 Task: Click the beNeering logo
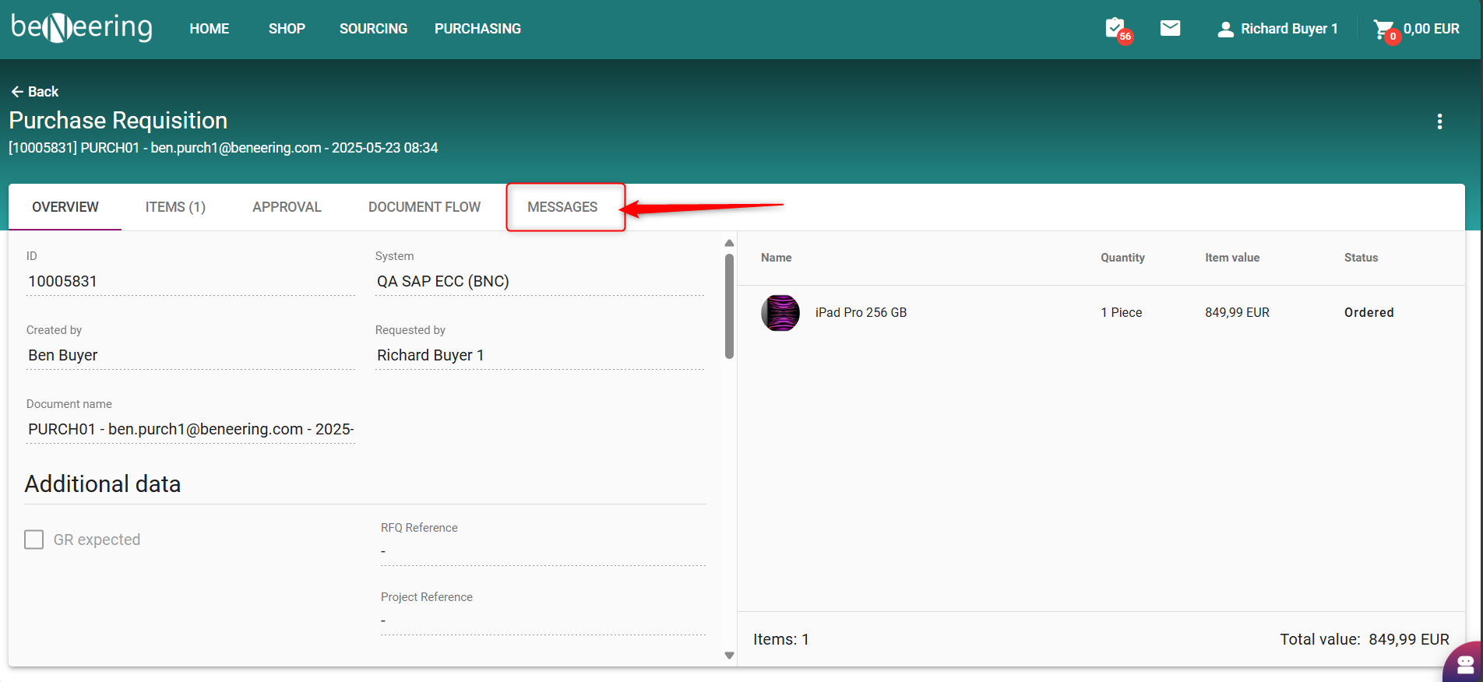tap(82, 28)
